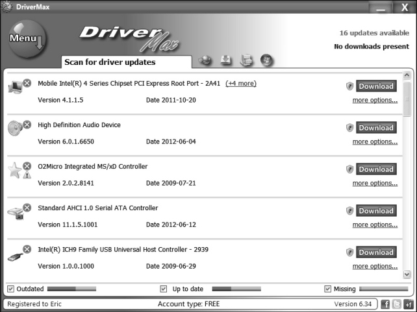Open the globe online tab icon
417x312 pixels.
coord(205,60)
